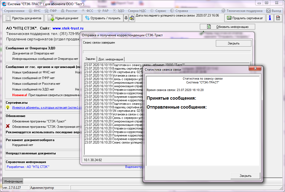Open the blue info icon
Screen dimensions: 285x192
(270, 18)
